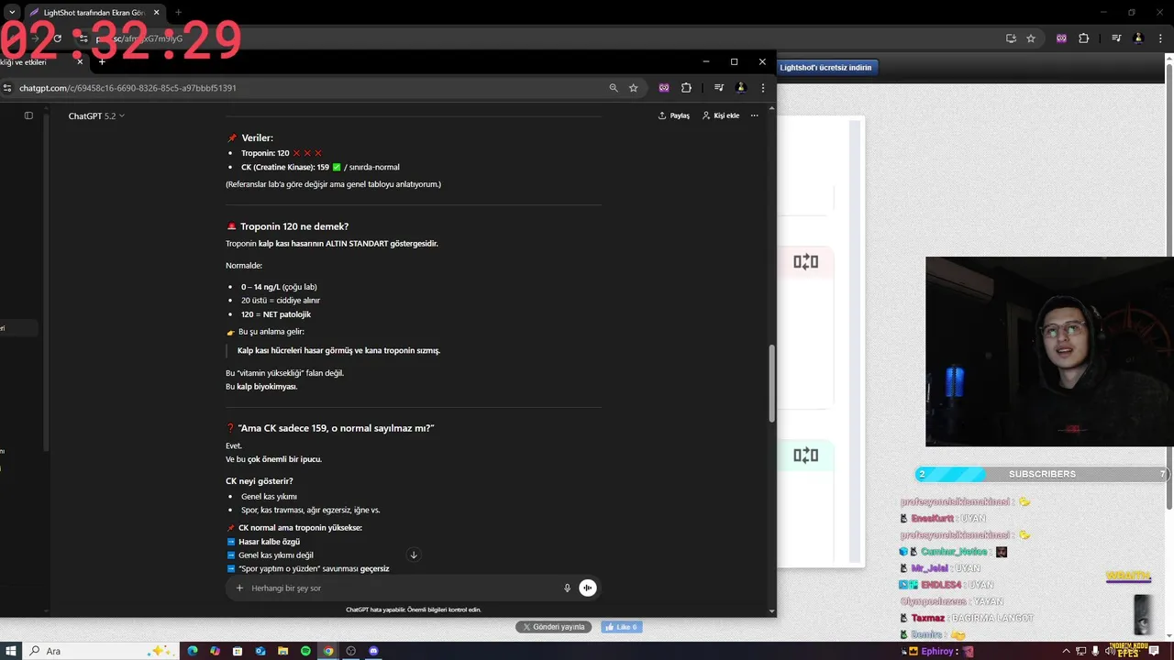The image size is (1174, 660).
Task: Click profile avatar in ChatGPT window
Action: [x=741, y=88]
